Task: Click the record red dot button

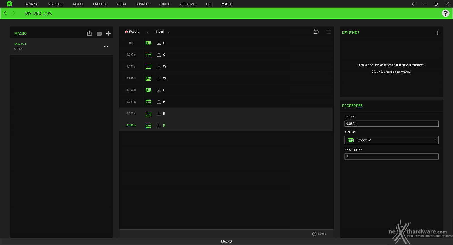Action: 127,32
